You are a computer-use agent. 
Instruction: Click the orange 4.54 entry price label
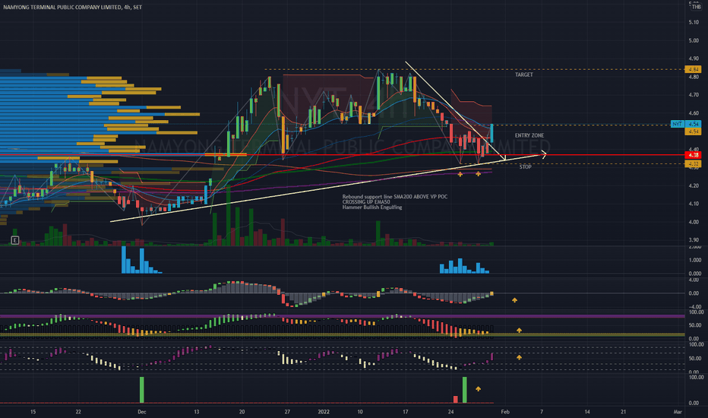[x=693, y=131]
